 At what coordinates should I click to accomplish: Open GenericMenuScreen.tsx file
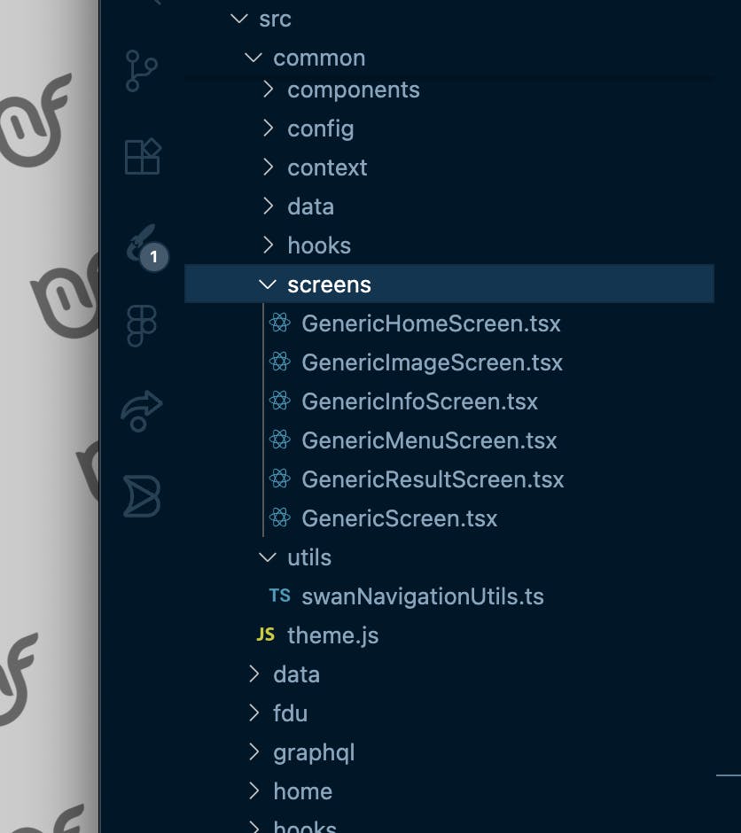[429, 440]
